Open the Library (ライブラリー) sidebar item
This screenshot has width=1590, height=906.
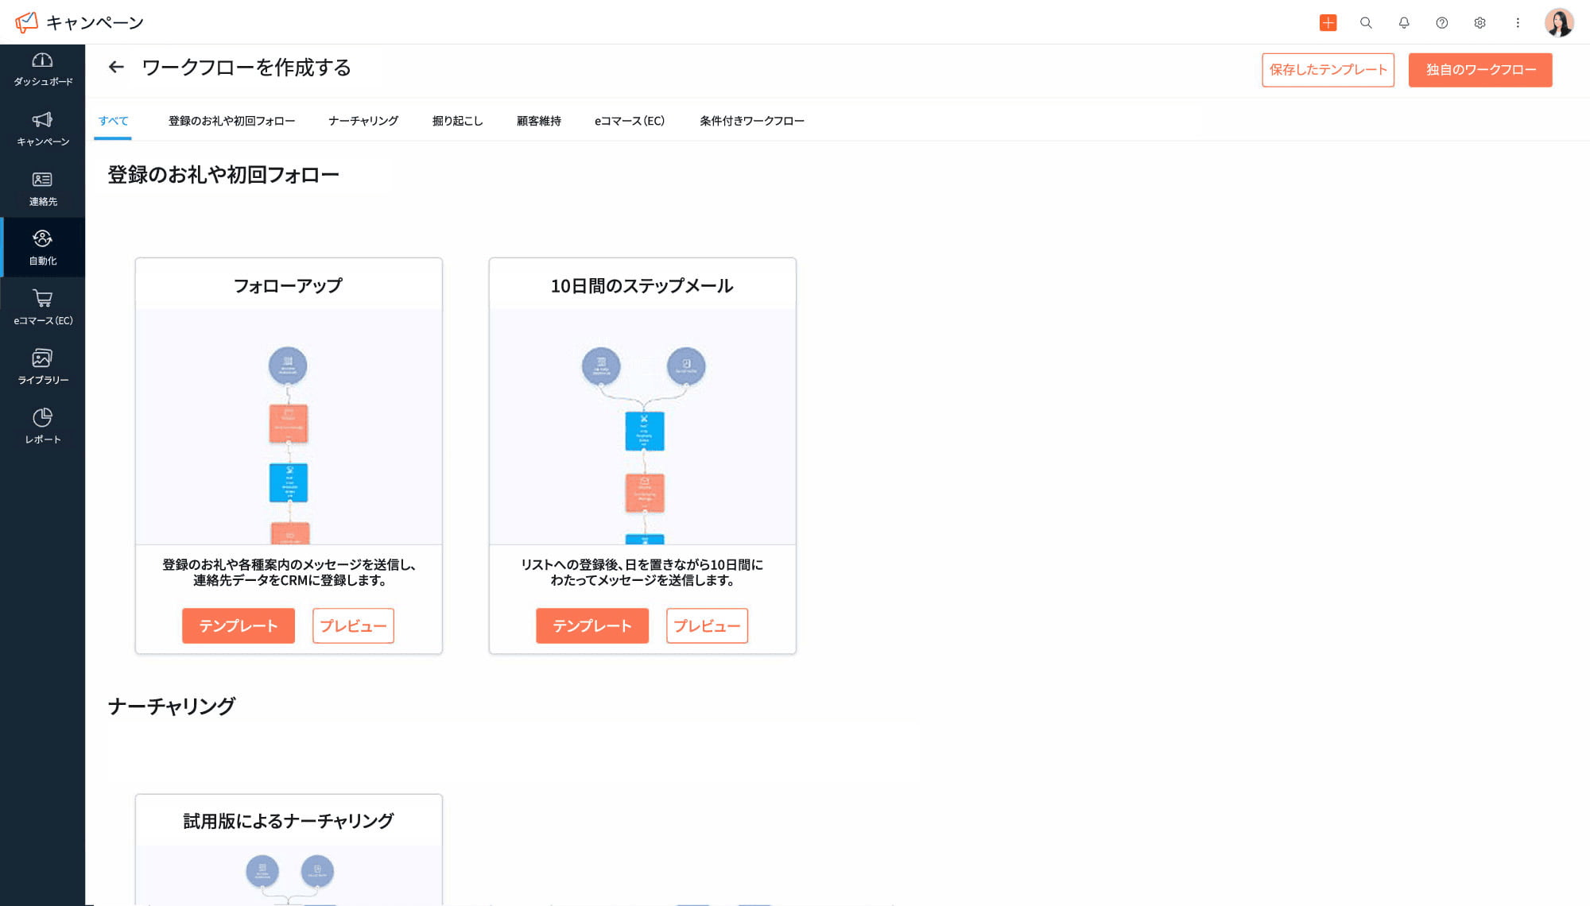(42, 367)
